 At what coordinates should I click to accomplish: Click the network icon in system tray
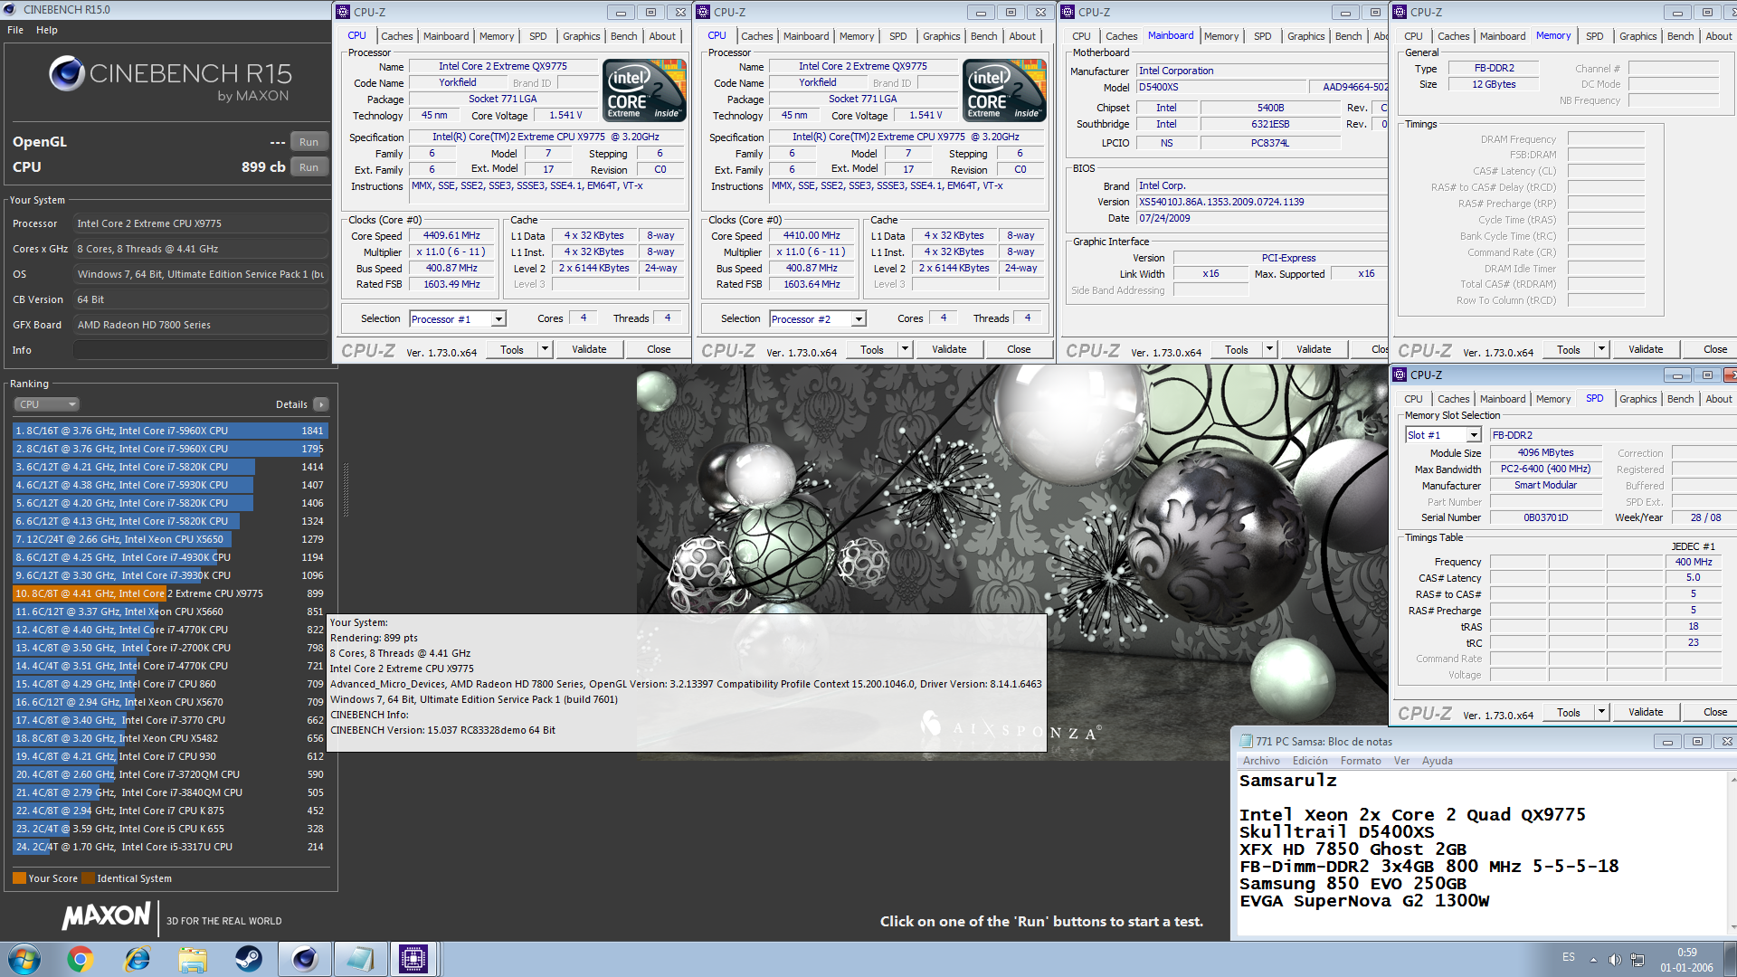pos(1637,960)
